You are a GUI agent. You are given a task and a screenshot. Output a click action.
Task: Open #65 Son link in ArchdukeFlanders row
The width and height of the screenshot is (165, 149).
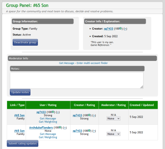pyautogui.click(x=19, y=131)
